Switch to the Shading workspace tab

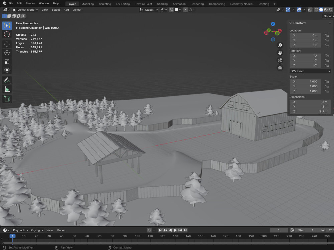[x=162, y=4]
